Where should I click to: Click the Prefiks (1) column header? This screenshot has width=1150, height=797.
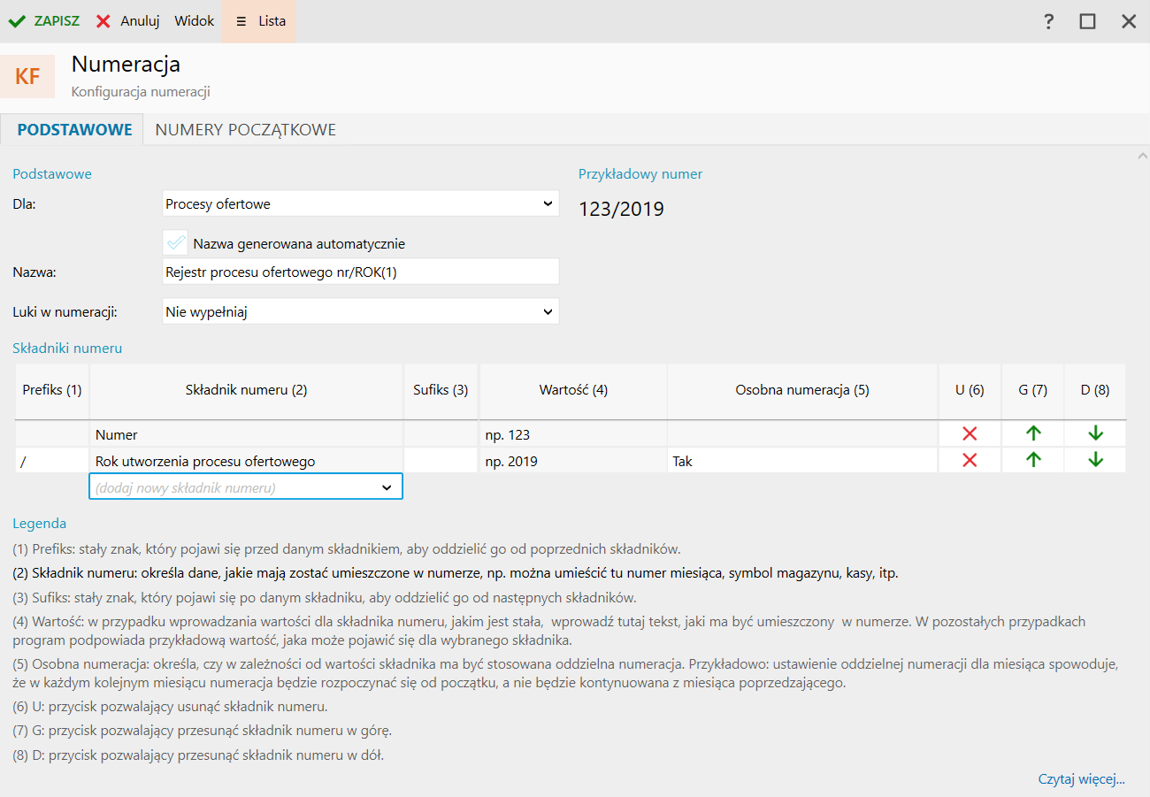52,390
